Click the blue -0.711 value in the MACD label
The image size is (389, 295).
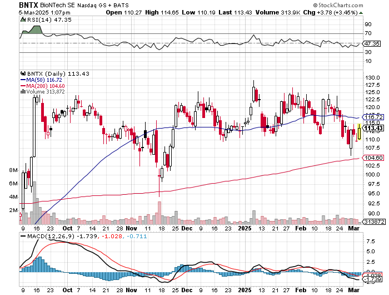137,237
